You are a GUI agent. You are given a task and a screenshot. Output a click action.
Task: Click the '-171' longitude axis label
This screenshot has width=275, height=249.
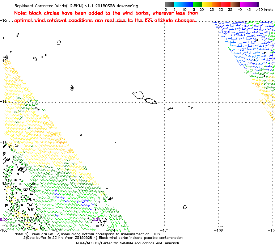[x=165, y=230]
